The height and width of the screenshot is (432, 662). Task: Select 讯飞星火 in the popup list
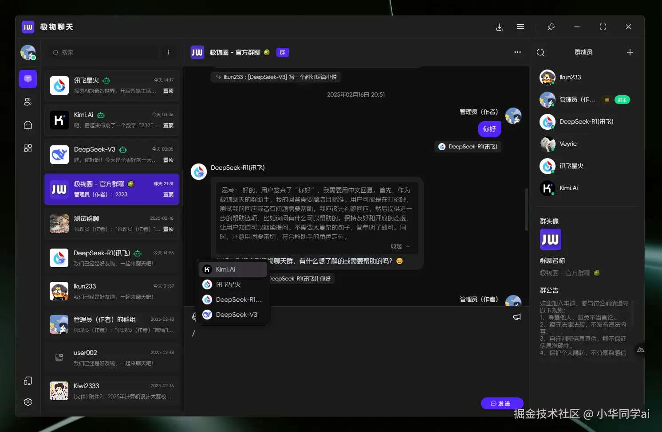click(233, 284)
